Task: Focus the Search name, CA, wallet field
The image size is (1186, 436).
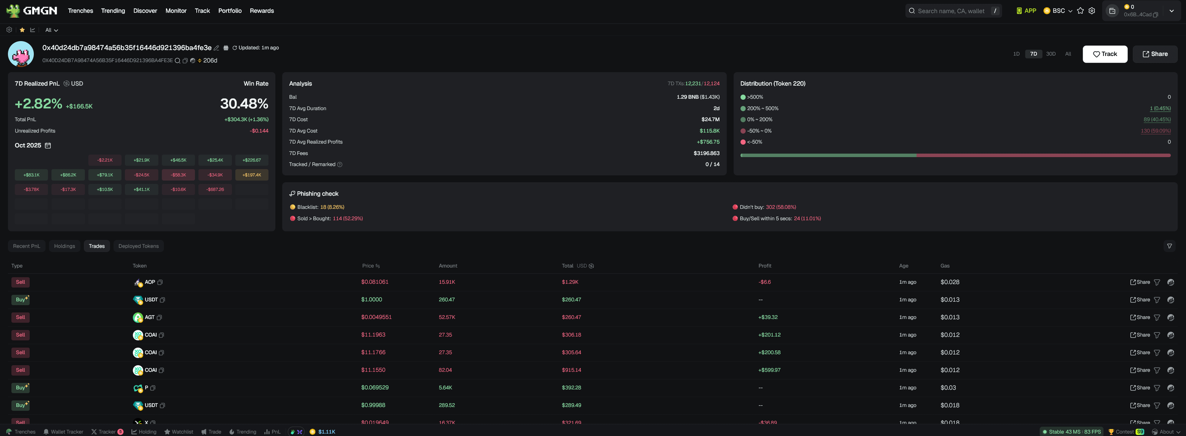Action: [951, 11]
